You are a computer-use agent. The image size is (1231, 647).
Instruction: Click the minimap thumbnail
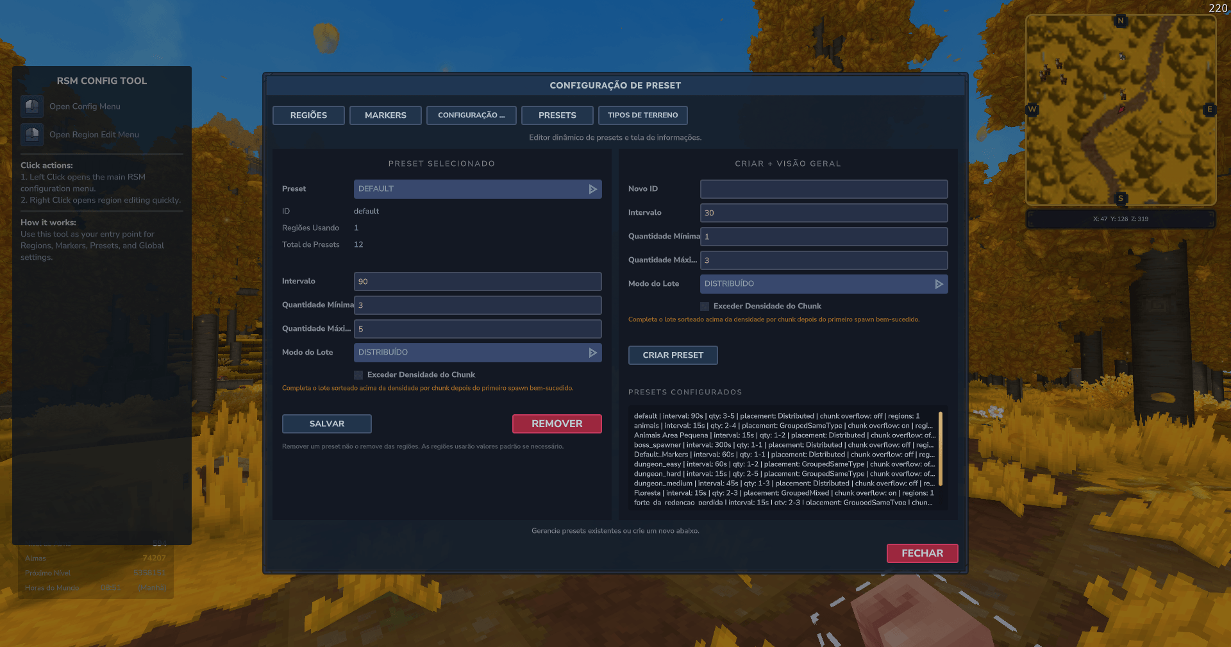point(1121,110)
